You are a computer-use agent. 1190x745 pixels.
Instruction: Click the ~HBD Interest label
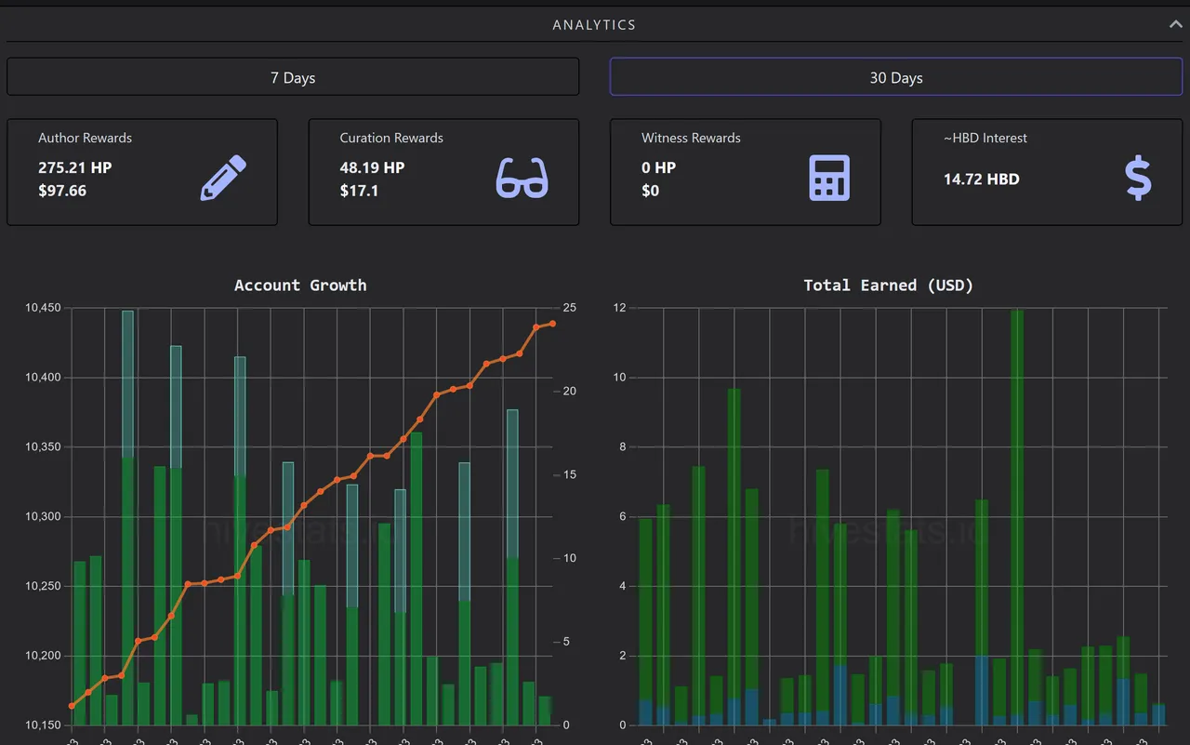[x=985, y=138]
